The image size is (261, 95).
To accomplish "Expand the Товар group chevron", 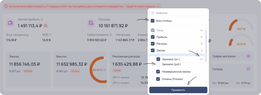I will (x=202, y=30).
